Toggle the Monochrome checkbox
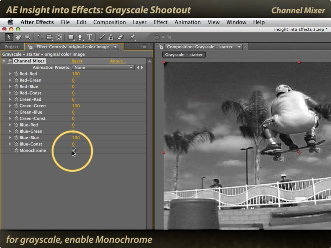This screenshot has height=248, width=331. (74, 150)
